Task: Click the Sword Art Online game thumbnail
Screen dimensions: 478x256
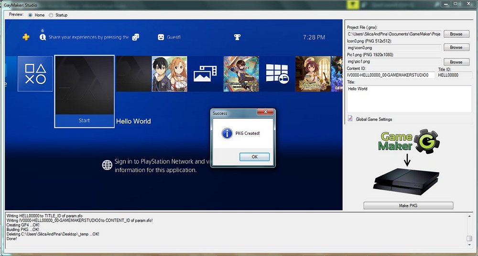Action: (x=169, y=74)
